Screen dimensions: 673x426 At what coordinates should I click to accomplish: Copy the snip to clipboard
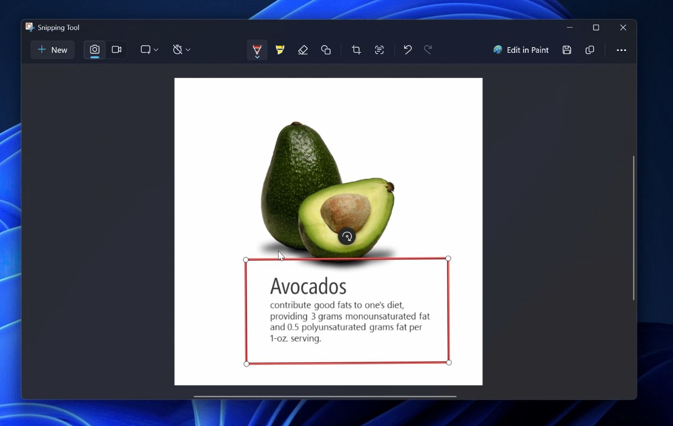click(590, 50)
